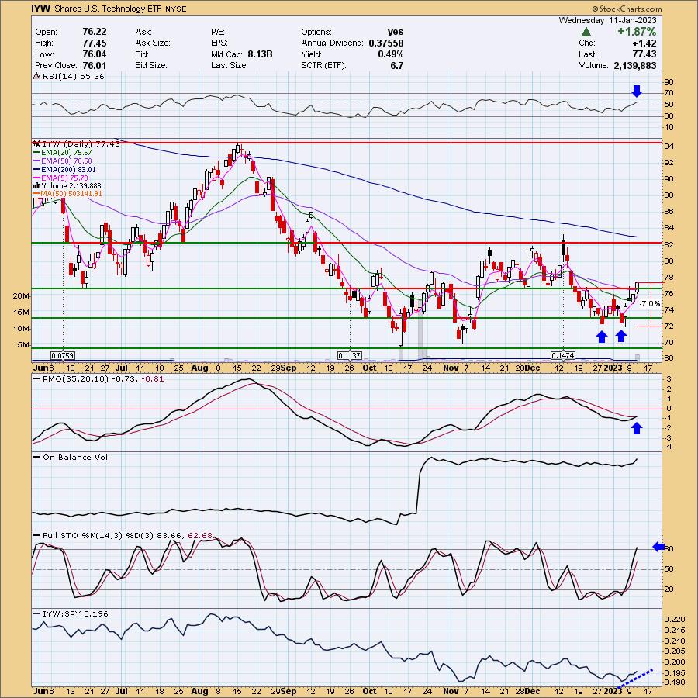Click the NYSE exchange label
This screenshot has height=698, width=698.
coord(175,9)
